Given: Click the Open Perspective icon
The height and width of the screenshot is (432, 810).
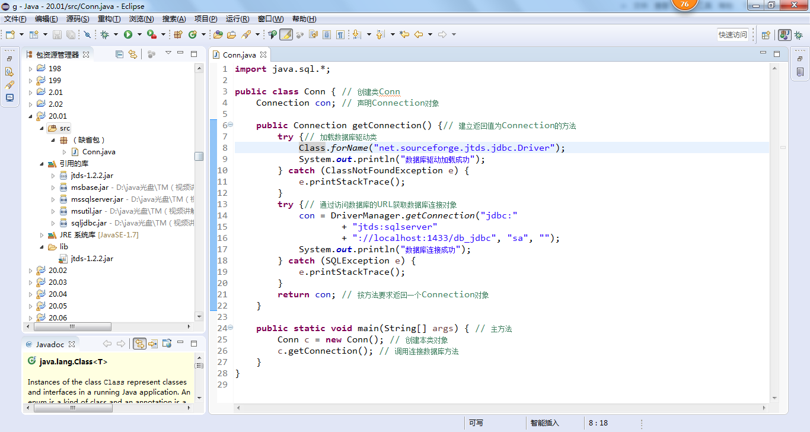Looking at the screenshot, I should point(766,35).
